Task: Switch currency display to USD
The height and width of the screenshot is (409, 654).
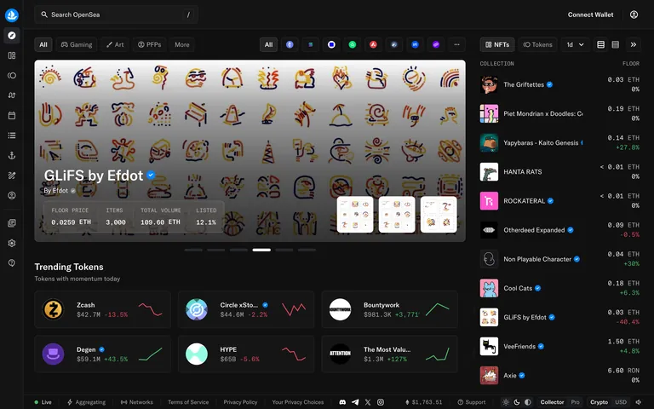Action: click(621, 402)
